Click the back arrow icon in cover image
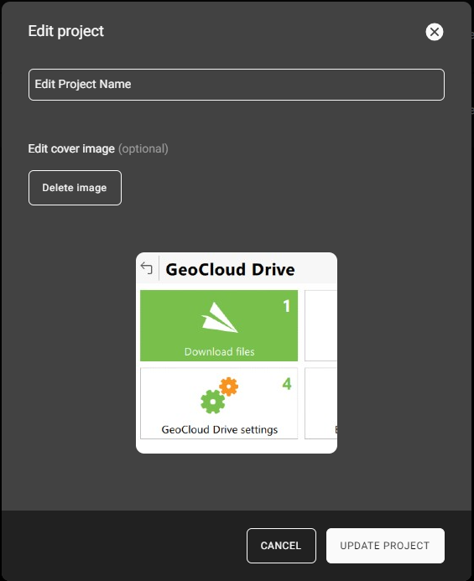The image size is (474, 581). pos(147,267)
